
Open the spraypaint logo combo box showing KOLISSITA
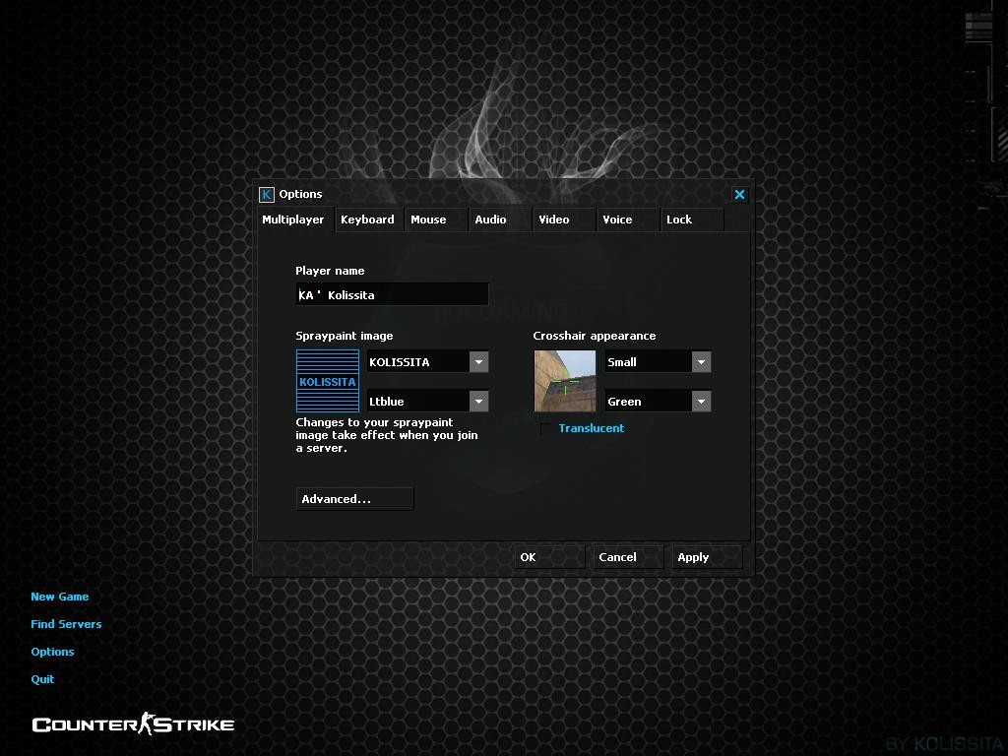pos(427,362)
